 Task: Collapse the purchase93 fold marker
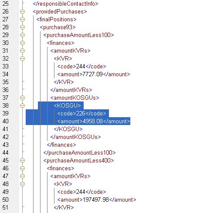coord(22,27)
